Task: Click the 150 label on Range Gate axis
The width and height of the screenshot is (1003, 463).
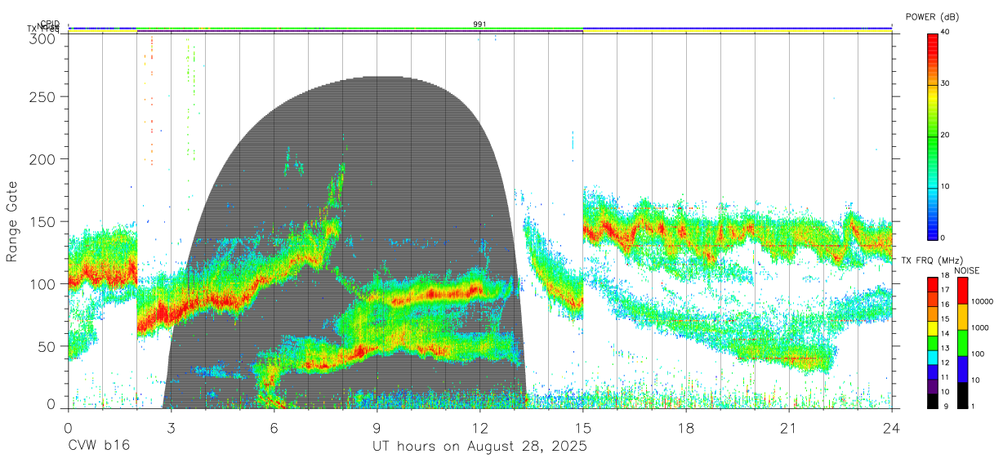Action: coord(43,221)
